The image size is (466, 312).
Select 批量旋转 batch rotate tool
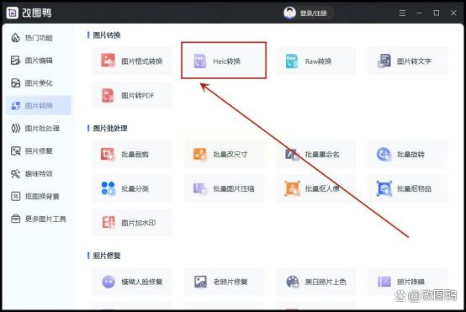407,154
